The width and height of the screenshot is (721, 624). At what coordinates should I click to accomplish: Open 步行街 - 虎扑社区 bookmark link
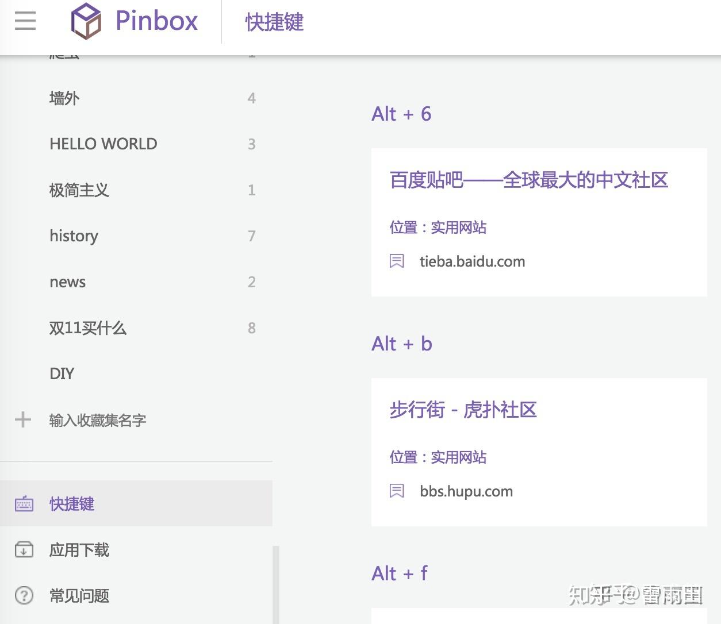click(x=463, y=410)
